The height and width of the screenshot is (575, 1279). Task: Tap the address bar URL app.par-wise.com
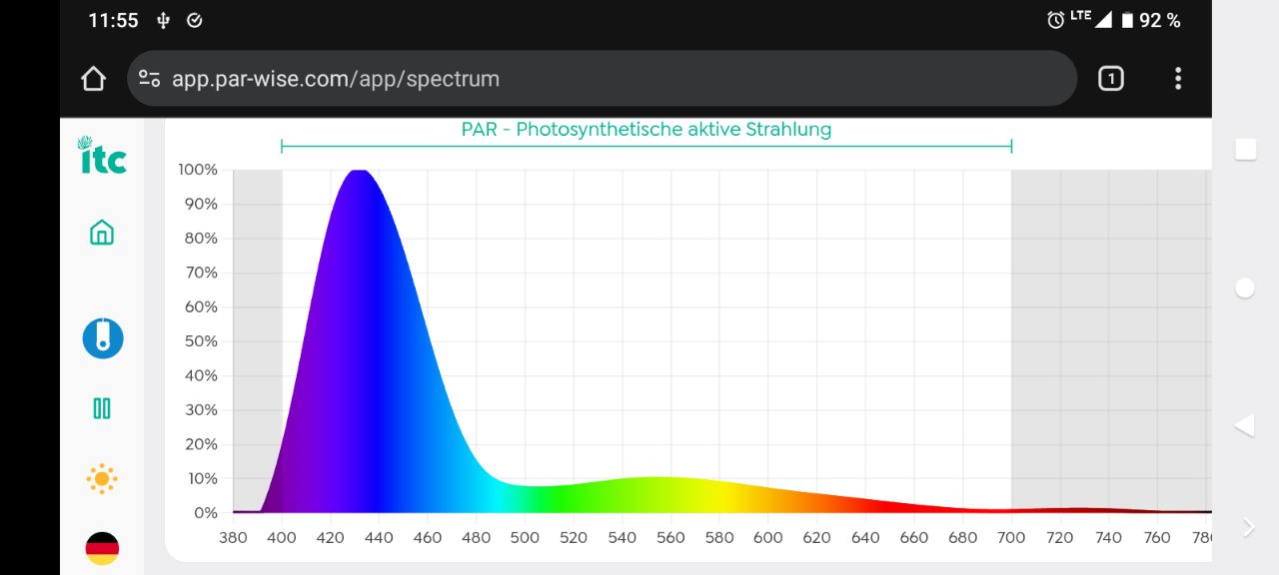tap(336, 79)
